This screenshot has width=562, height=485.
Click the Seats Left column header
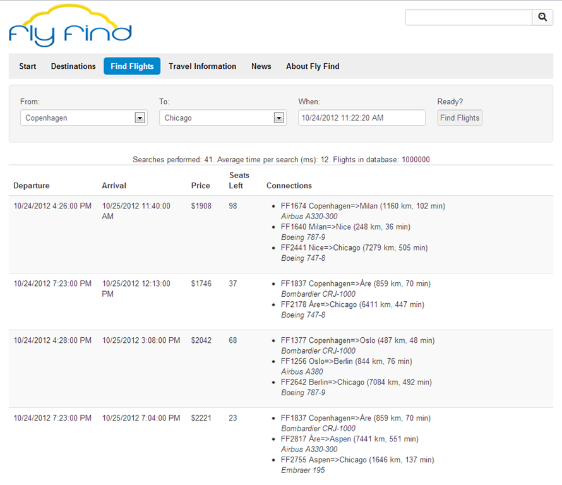pos(239,181)
